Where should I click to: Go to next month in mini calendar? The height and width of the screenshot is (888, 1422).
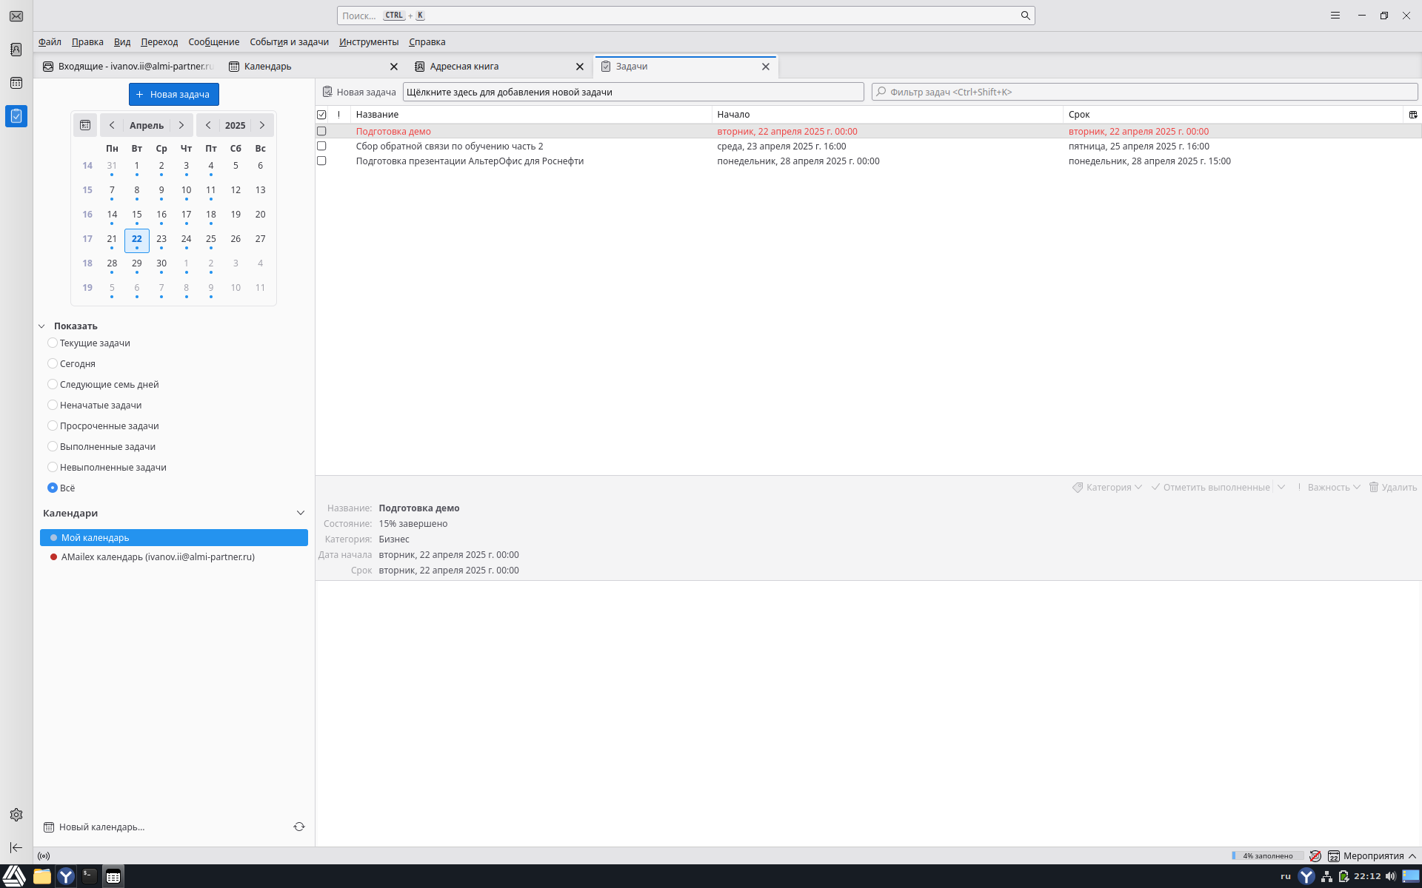click(181, 125)
